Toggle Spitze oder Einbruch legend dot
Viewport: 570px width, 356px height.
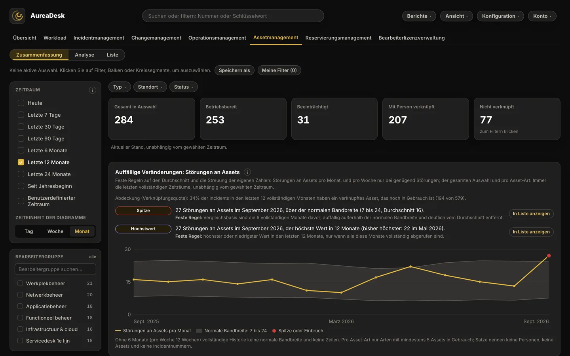(274, 331)
